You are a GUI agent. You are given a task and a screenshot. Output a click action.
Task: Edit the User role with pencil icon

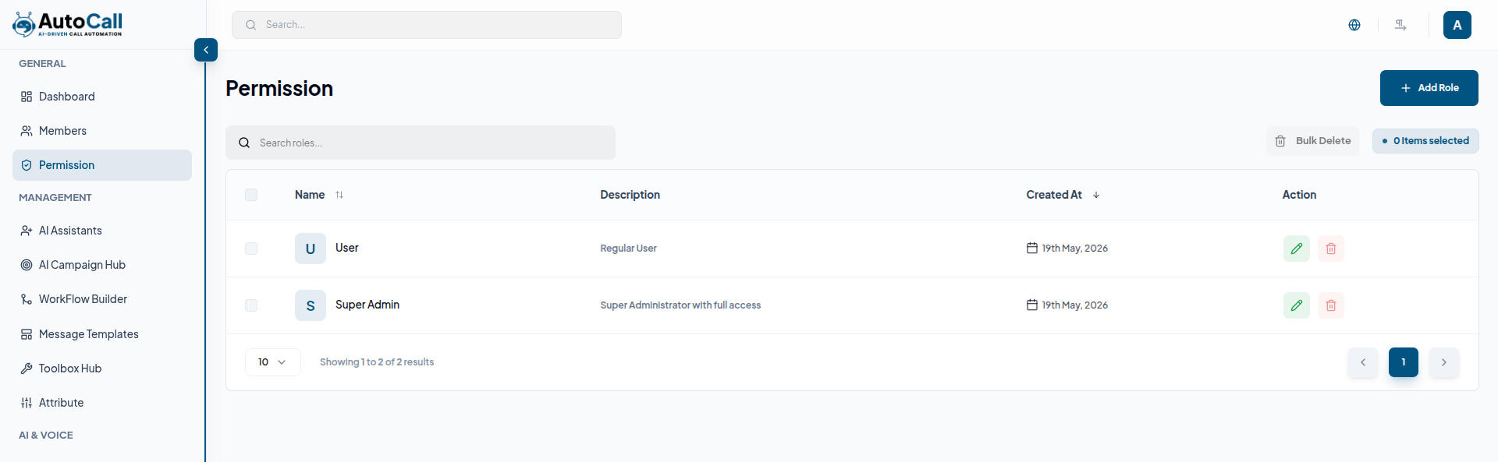pyautogui.click(x=1297, y=249)
